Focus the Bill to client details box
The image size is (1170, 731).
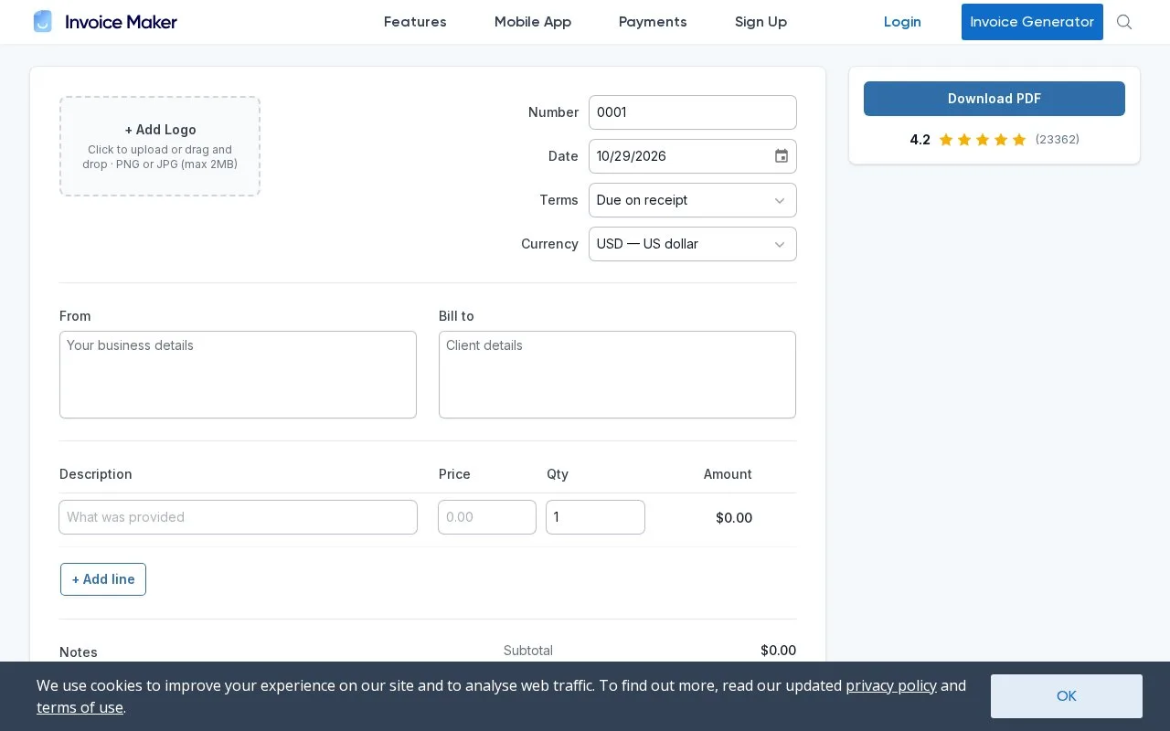click(617, 375)
